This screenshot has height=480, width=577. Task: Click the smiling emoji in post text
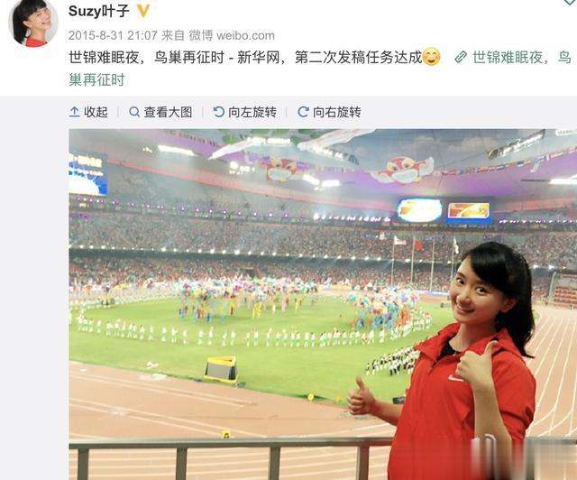tap(431, 57)
